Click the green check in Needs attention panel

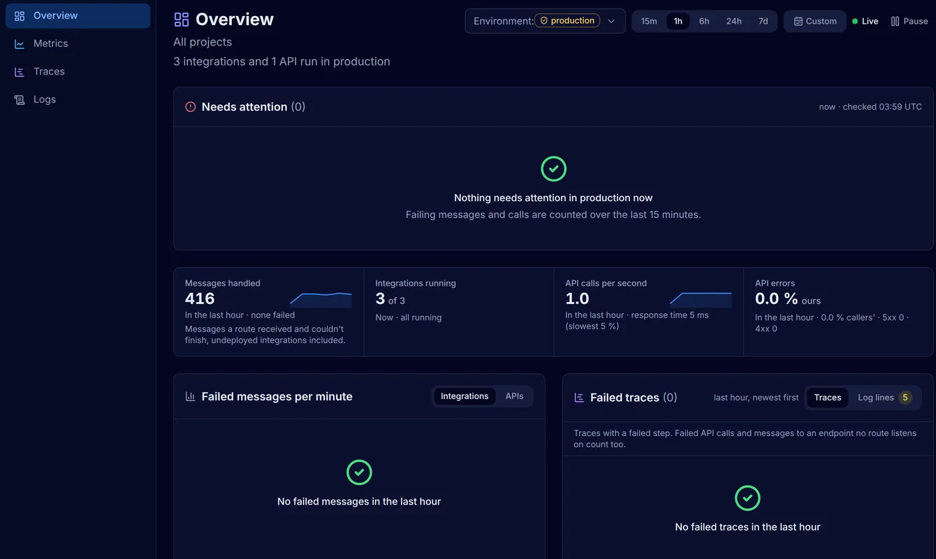click(x=553, y=168)
